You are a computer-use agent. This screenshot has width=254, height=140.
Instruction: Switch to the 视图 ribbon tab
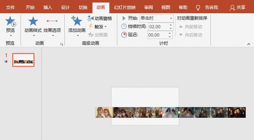[x=166, y=8]
